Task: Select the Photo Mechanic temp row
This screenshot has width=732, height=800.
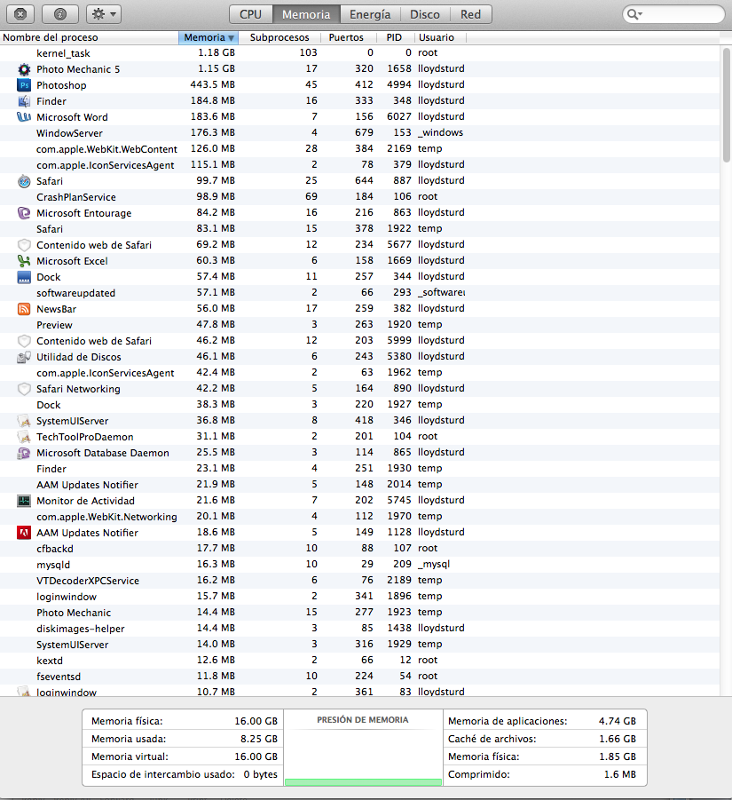Action: [x=360, y=613]
